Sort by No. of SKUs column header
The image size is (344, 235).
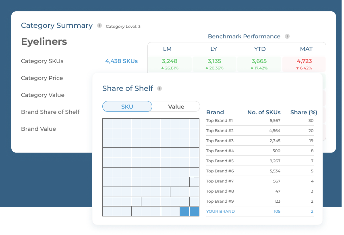(264, 112)
